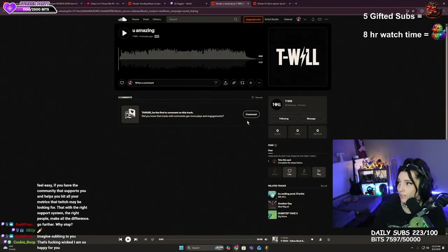Viewport: 448px width, 252px height.
Task: Select the First fans tab
Action: point(270,150)
